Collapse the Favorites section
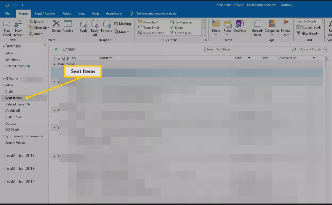The height and width of the screenshot is (205, 332). (3, 46)
